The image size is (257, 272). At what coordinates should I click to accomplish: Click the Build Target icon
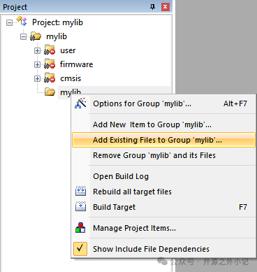tap(80, 206)
